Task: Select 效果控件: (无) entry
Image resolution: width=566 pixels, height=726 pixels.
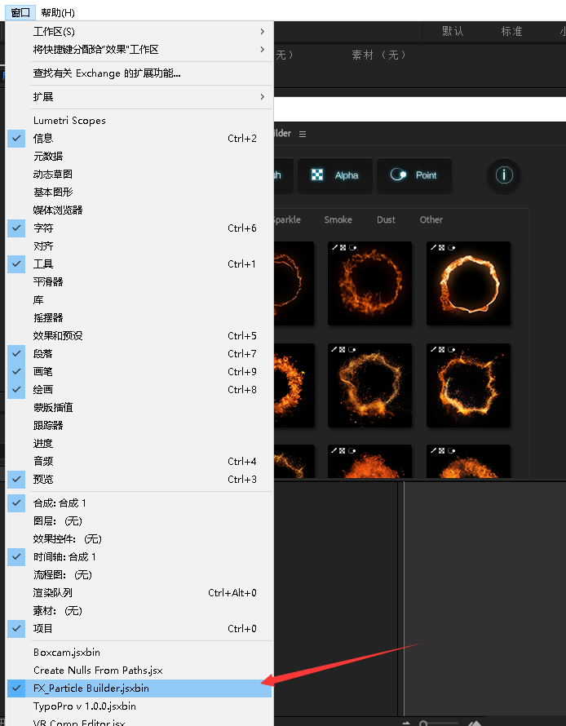Action: (x=139, y=539)
